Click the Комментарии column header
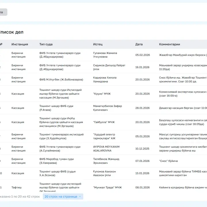Viewport: 207px width, 207px height. click(x=170, y=44)
